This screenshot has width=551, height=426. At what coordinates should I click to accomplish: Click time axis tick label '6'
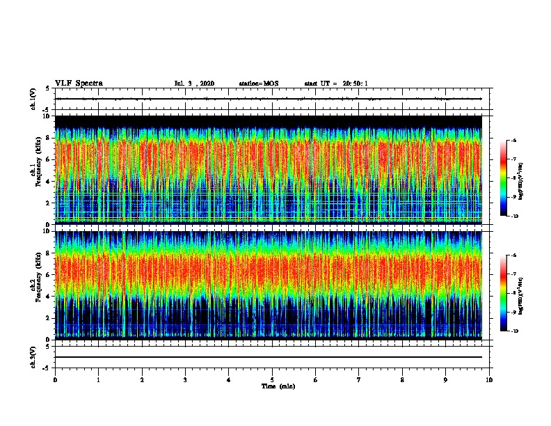(316, 380)
